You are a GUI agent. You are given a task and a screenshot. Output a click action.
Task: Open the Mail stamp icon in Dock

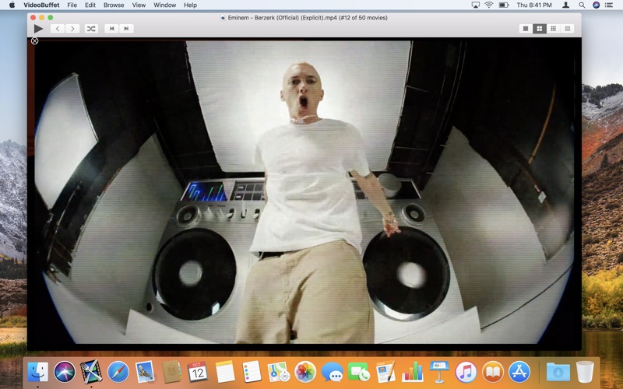click(x=145, y=373)
